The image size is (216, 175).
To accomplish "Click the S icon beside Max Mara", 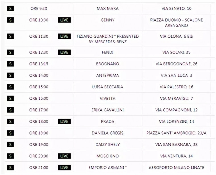I will [11, 8].
